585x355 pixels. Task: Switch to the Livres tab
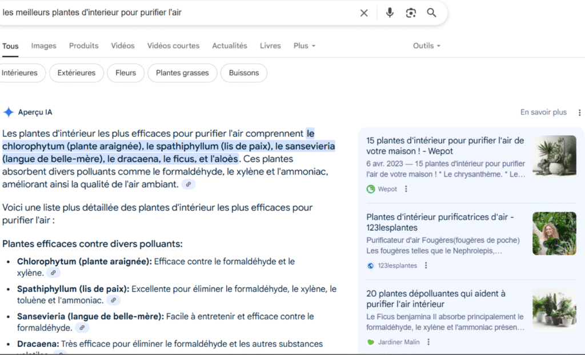[270, 46]
